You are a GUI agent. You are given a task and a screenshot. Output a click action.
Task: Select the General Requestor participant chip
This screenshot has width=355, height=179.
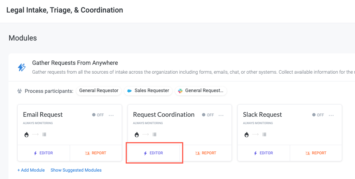pos(99,91)
